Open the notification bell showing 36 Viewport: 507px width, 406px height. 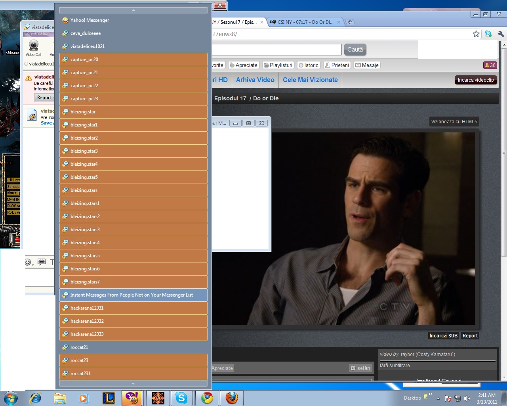pos(490,65)
